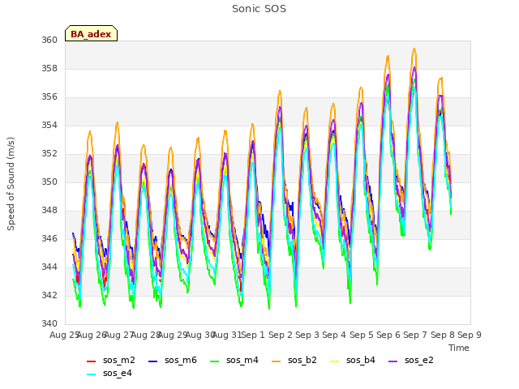Click the Sep 5 x-axis label
519x389 pixels.
click(x=362, y=335)
